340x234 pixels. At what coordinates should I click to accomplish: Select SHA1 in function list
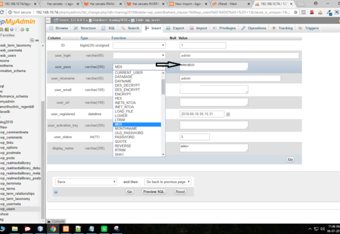coord(137,154)
